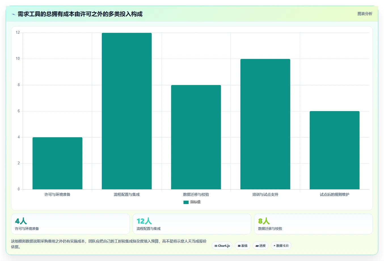384x261 pixels.
Task: Click the 数据卡片 tag
Action: click(281, 246)
